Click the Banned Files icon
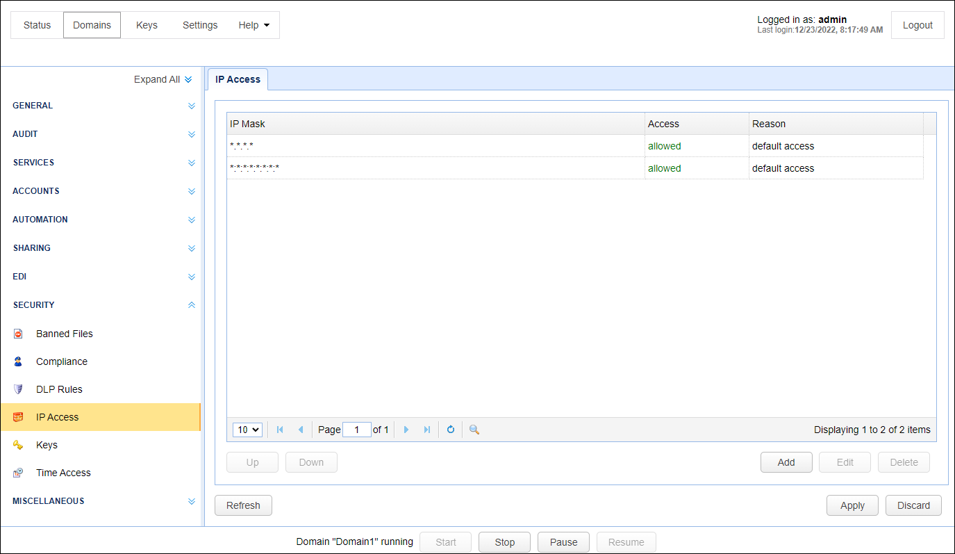 click(x=18, y=334)
